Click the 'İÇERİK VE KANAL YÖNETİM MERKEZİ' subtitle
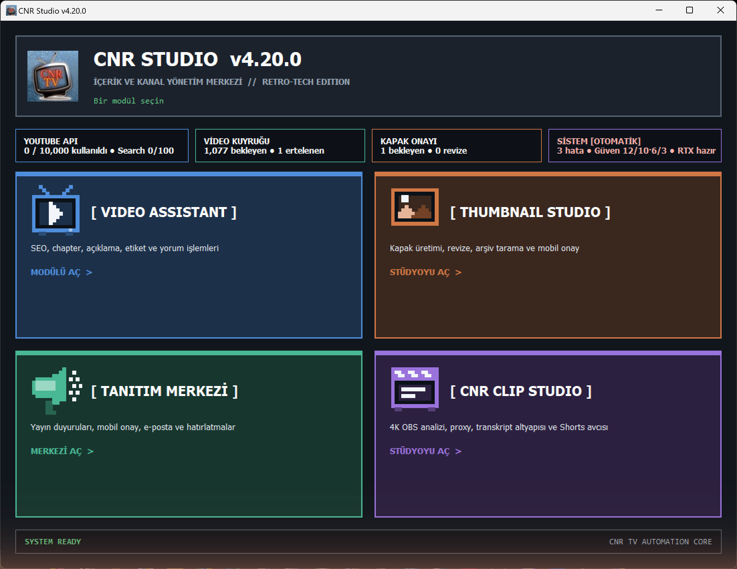737x569 pixels. (x=168, y=82)
